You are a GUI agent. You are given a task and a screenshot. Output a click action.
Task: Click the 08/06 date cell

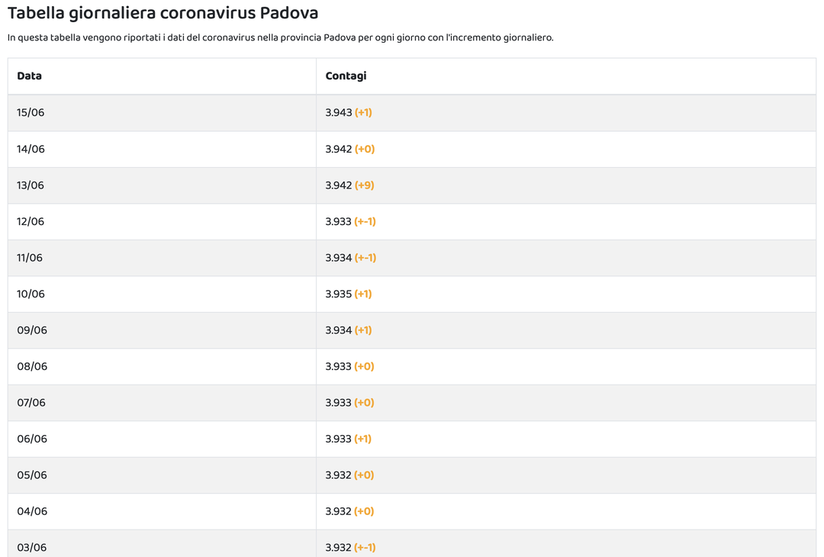click(32, 367)
